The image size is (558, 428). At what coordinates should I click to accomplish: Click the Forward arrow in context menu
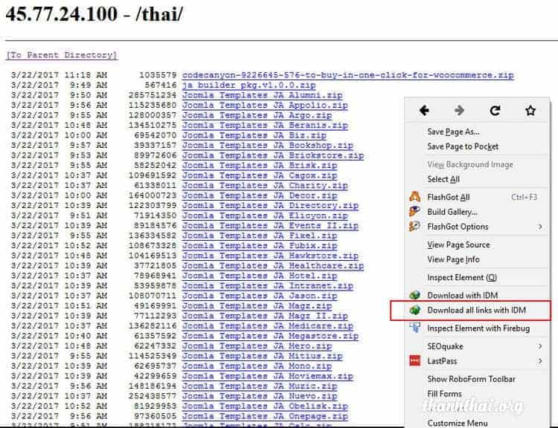pos(459,111)
